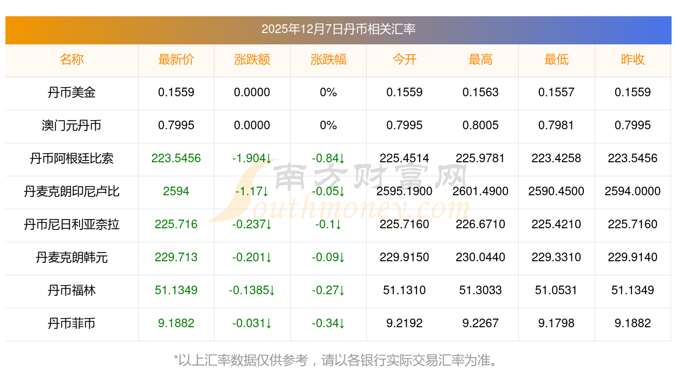Select the 丹币阿根廷比索 row name
Image resolution: width=677 pixels, height=377 pixels.
coord(71,158)
